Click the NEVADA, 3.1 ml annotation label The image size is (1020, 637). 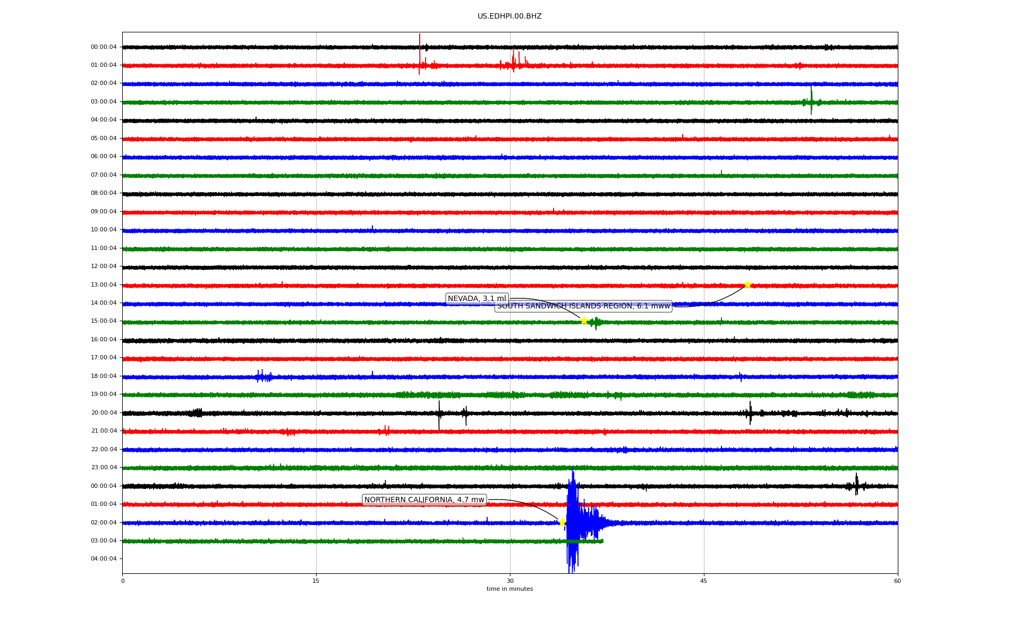(477, 299)
